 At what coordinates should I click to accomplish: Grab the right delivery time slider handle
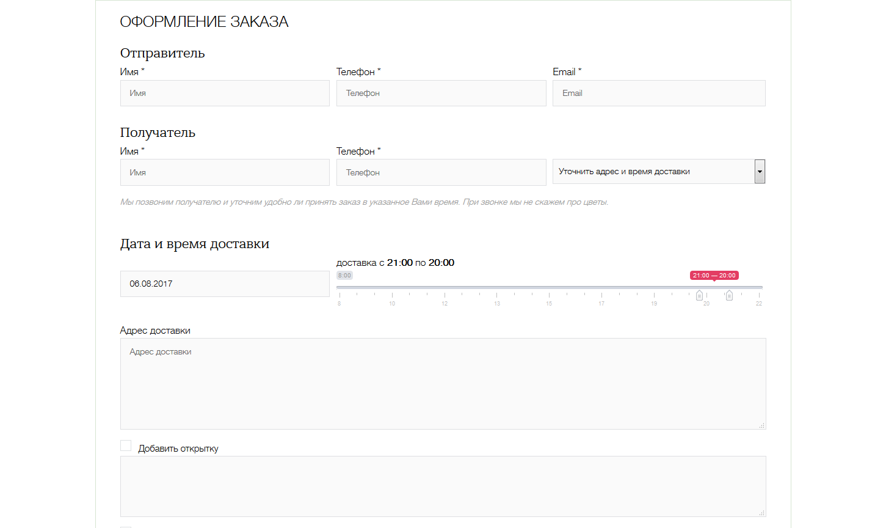pos(729,296)
